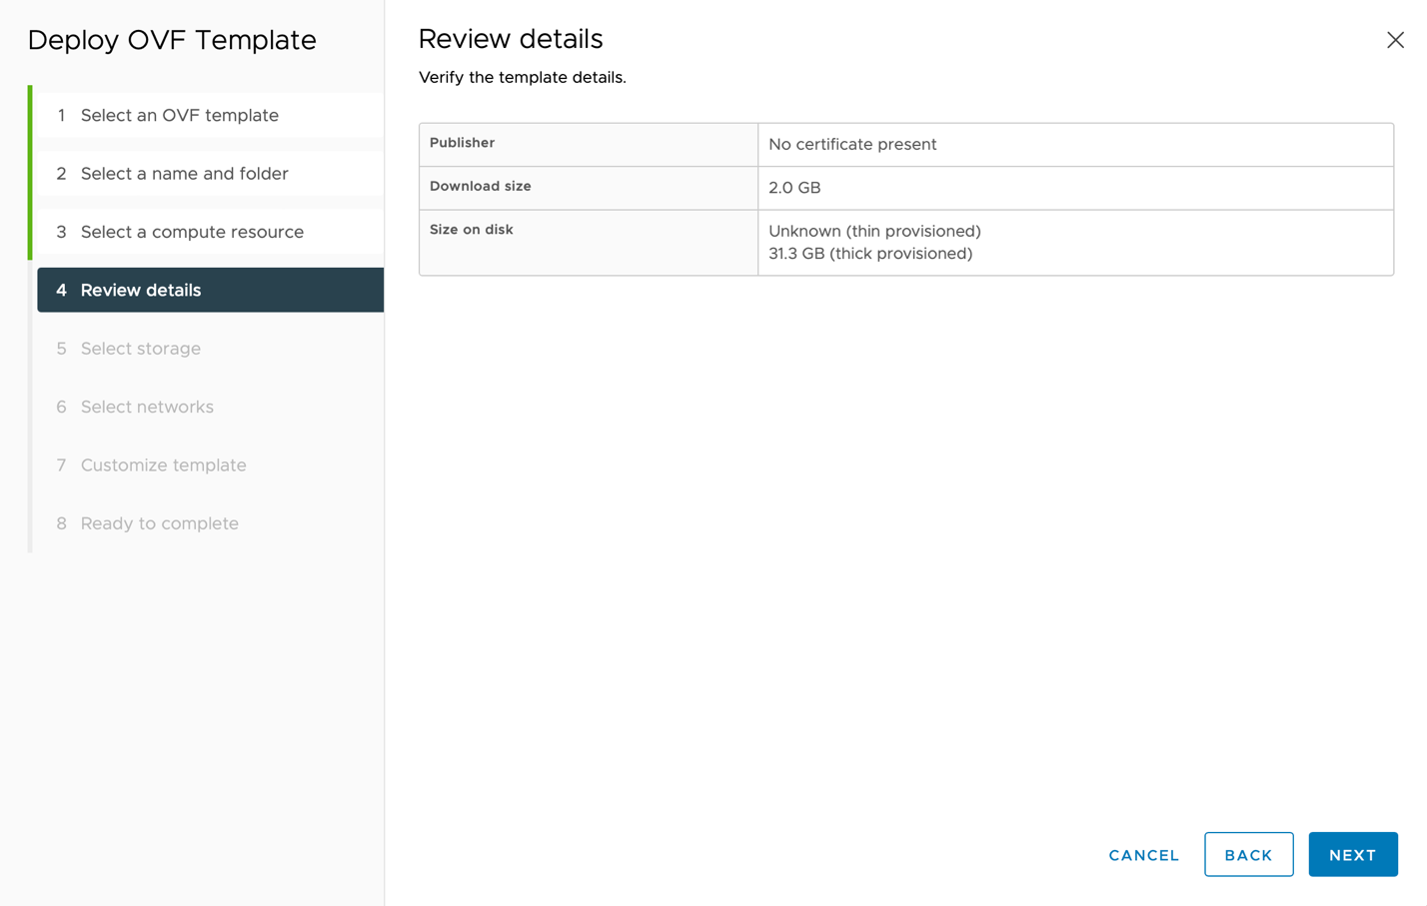
Task: Click the Download size row label
Action: coord(482,186)
